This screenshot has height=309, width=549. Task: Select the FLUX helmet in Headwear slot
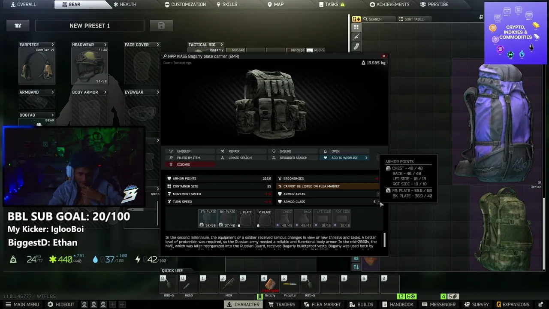tap(89, 66)
